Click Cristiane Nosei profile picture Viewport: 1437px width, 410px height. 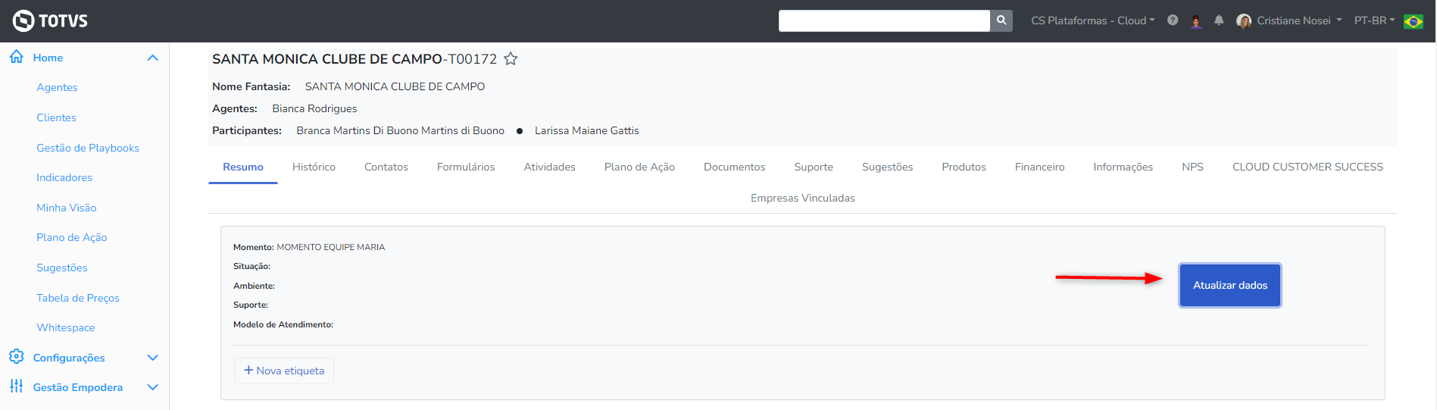(x=1244, y=21)
